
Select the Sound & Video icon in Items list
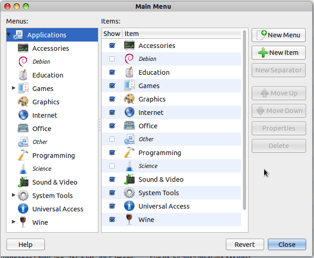point(129,180)
